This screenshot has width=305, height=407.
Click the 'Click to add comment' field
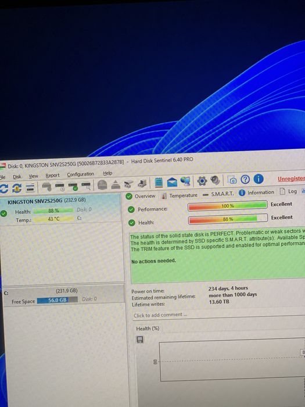coord(218,315)
